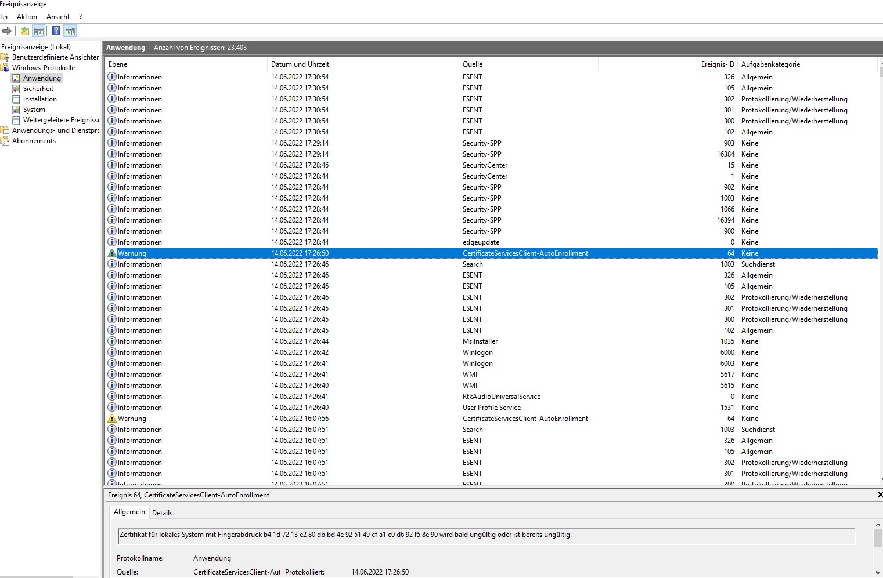Viewport: 883px width, 578px height.
Task: Select Ereignisanzeige (Lokal) root node
Action: point(36,47)
